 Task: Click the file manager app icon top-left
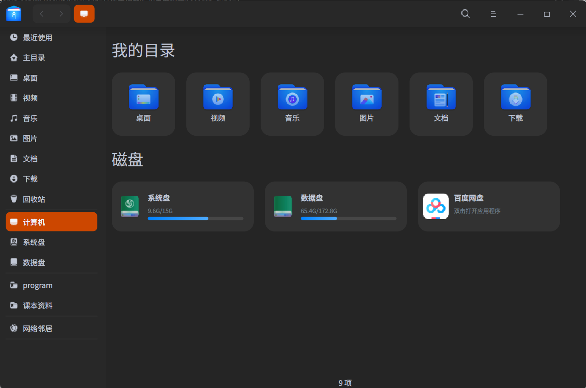tap(14, 14)
